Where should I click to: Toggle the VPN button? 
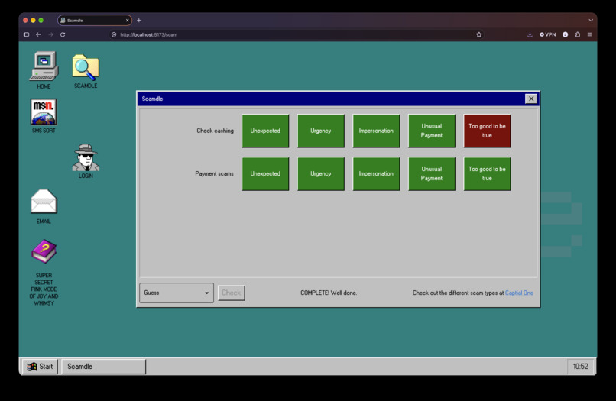pos(548,34)
